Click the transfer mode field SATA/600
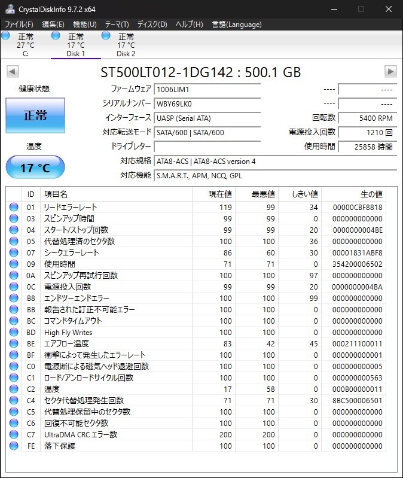Image resolution: width=403 pixels, height=478 pixels. point(207,132)
